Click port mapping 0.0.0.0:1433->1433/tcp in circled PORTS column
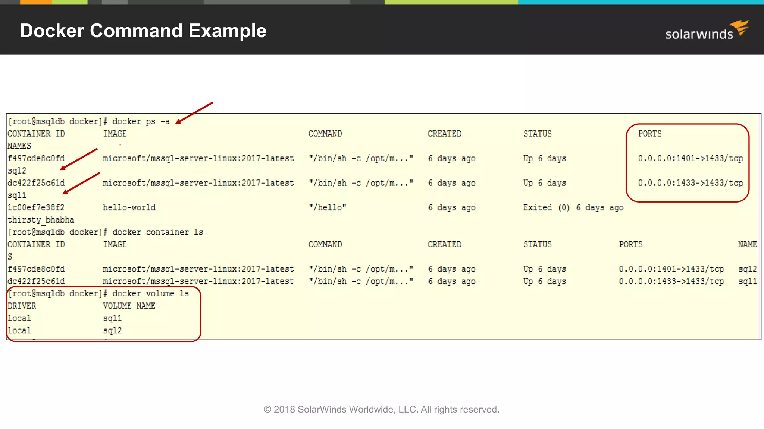764x429 pixels. [x=691, y=183]
